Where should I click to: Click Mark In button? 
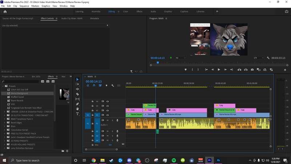[192, 70]
